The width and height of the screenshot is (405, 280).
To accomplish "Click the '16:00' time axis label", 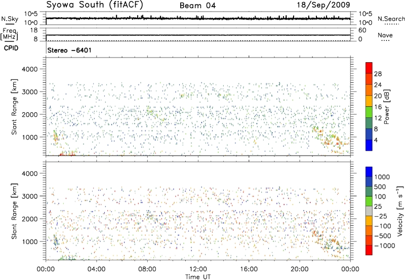I will point(249,269).
